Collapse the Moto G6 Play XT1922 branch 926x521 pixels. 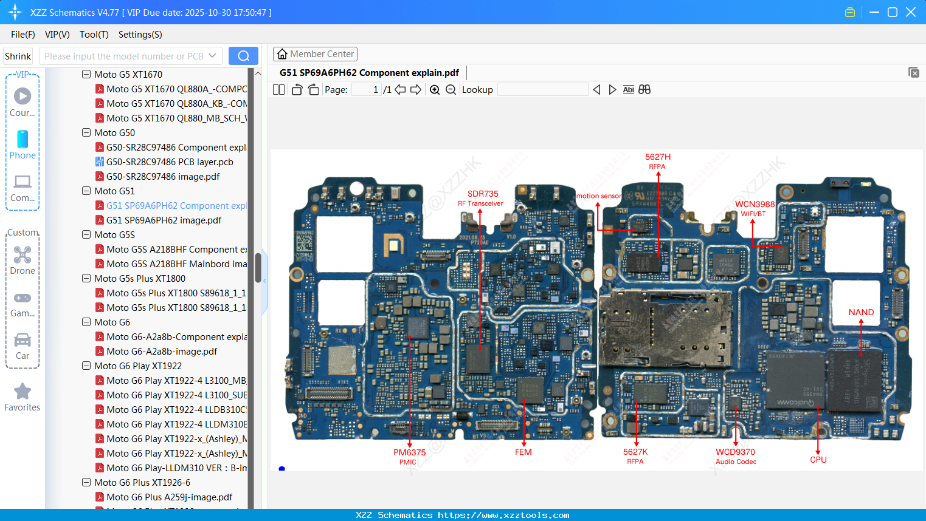pyautogui.click(x=86, y=366)
